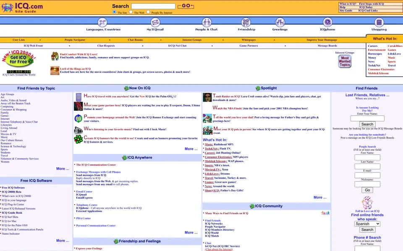Open the ICQ 2000b Beta link
Screen dimensions: 403x251
pos(12,192)
